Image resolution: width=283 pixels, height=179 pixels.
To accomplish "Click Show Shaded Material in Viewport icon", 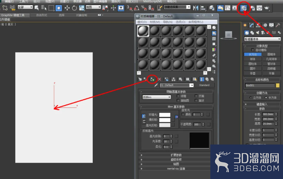I will [195, 79].
